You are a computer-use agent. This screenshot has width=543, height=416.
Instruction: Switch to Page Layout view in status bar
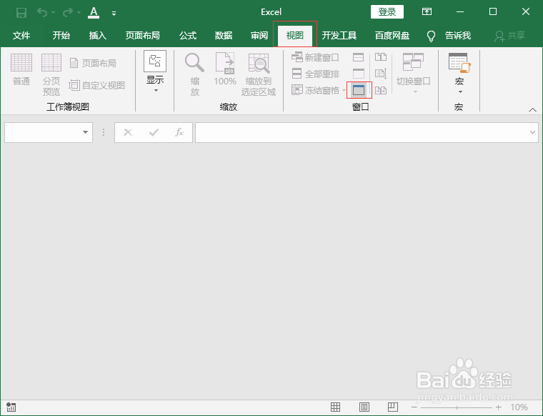coord(364,407)
